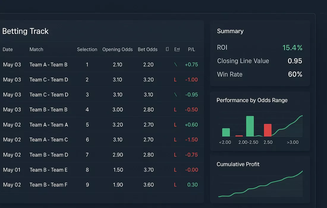The width and height of the screenshot is (327, 208).
Task: Click the +0.75 profit value
Action: point(191,64)
